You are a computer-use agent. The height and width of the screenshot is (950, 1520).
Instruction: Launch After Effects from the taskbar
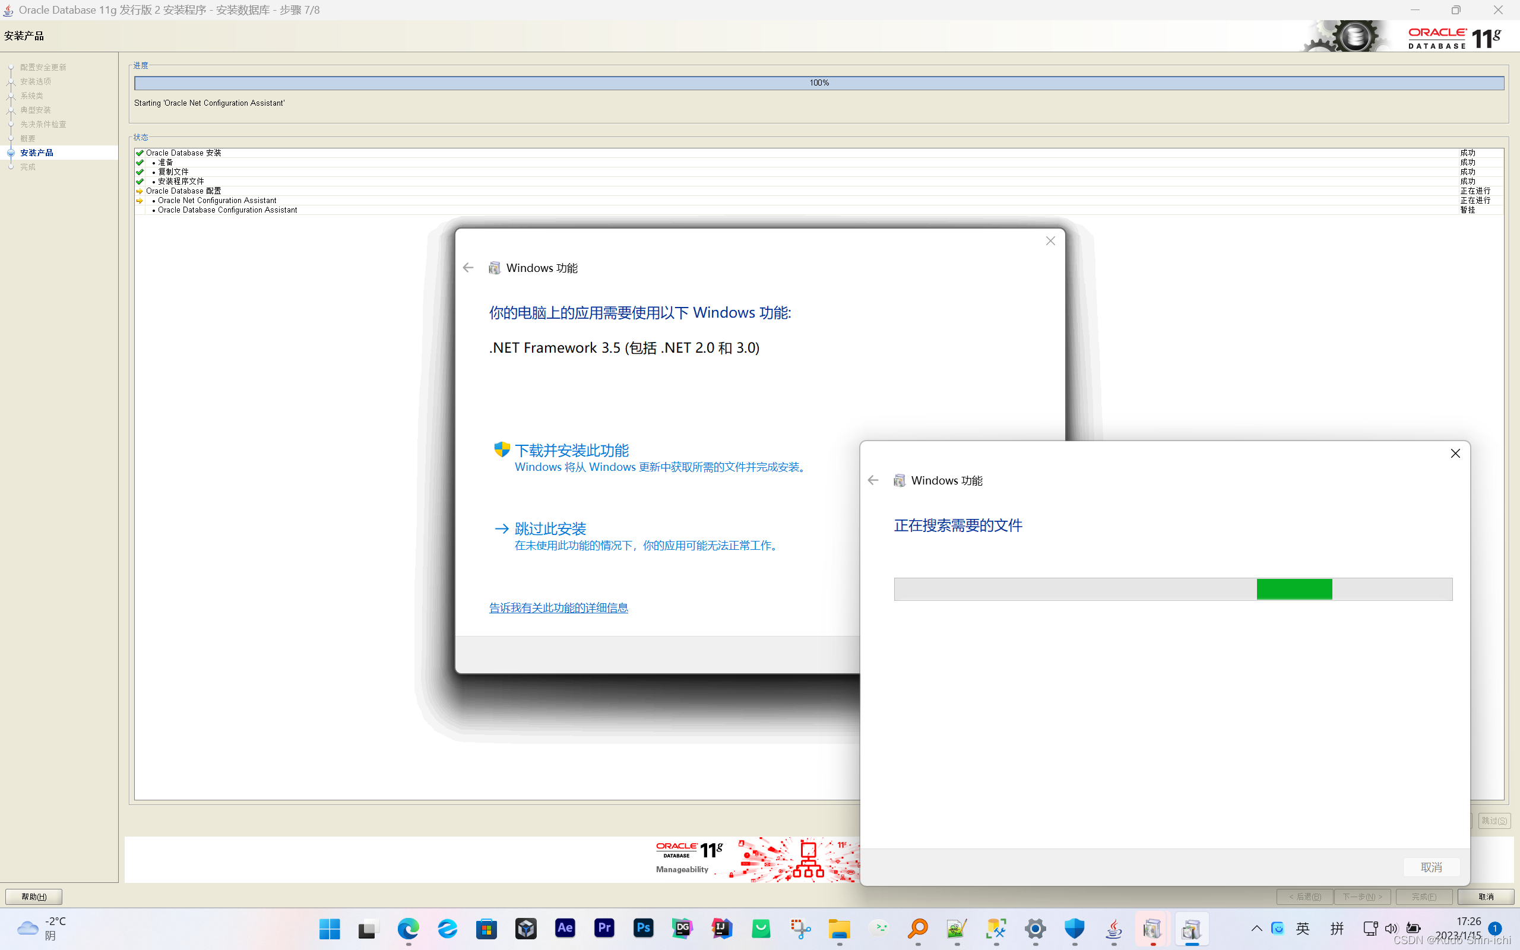tap(565, 928)
